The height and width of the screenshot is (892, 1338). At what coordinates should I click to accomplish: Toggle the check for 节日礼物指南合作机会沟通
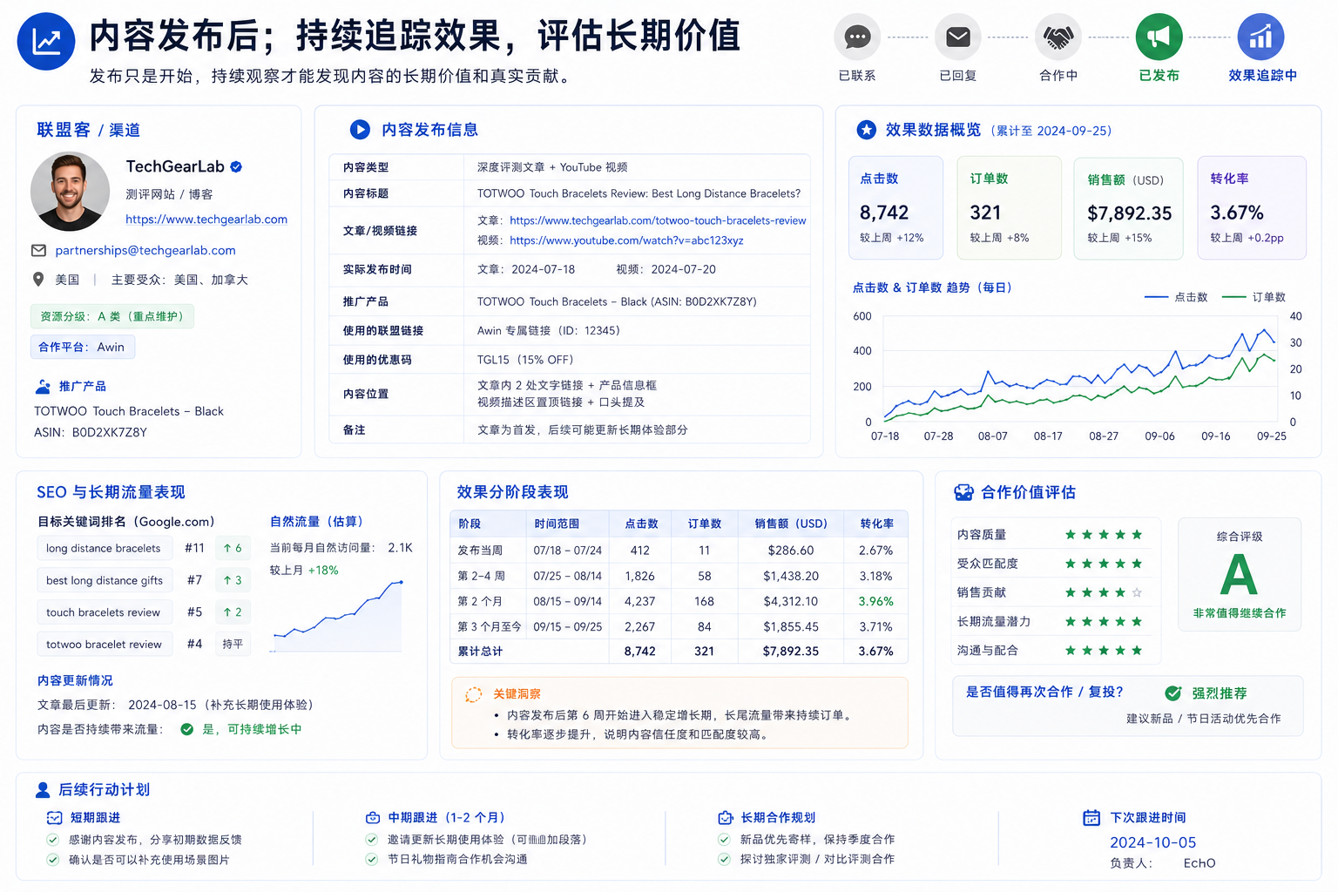tap(372, 860)
